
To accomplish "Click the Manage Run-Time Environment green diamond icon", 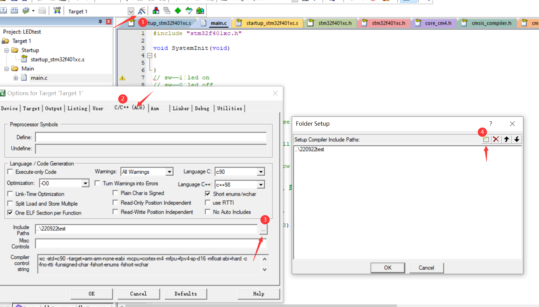I will pyautogui.click(x=178, y=11).
